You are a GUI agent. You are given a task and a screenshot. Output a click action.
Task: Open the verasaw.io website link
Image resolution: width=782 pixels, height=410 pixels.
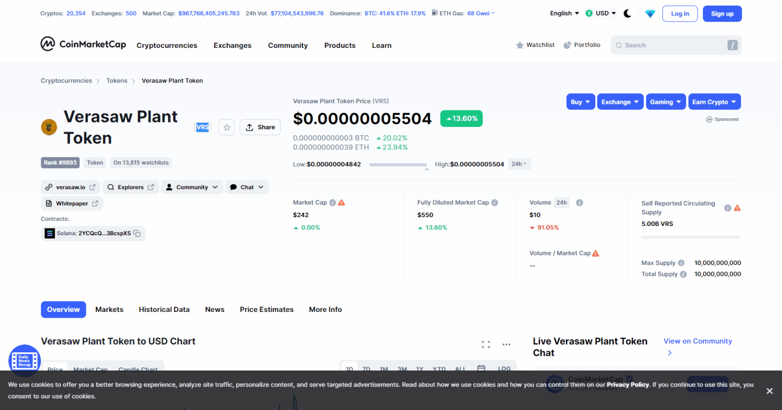point(70,187)
